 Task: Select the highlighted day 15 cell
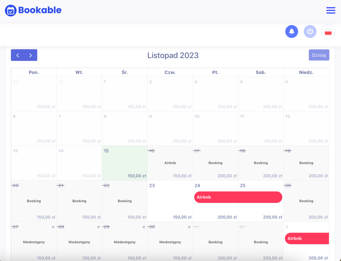(125, 163)
